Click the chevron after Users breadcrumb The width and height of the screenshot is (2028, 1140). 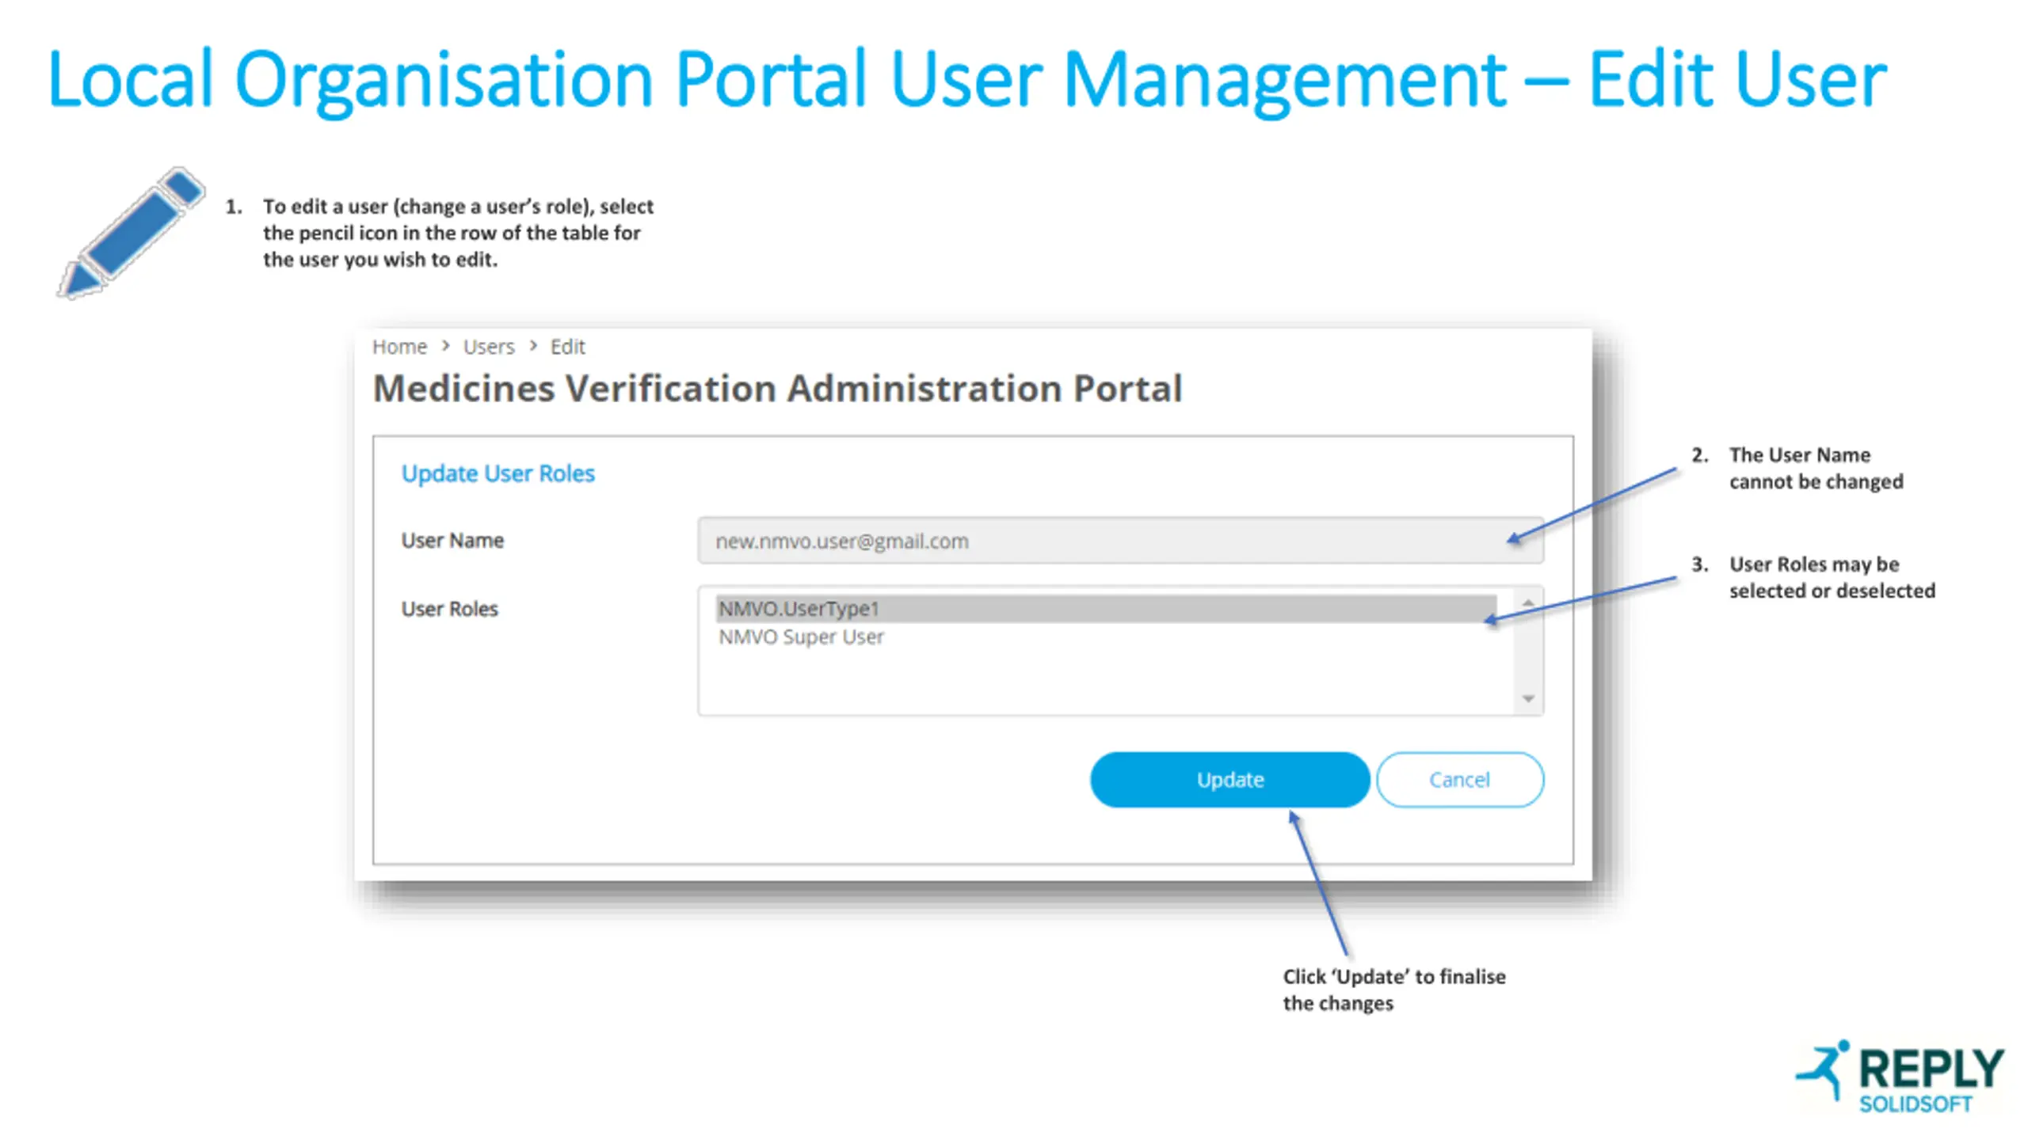[x=533, y=346]
